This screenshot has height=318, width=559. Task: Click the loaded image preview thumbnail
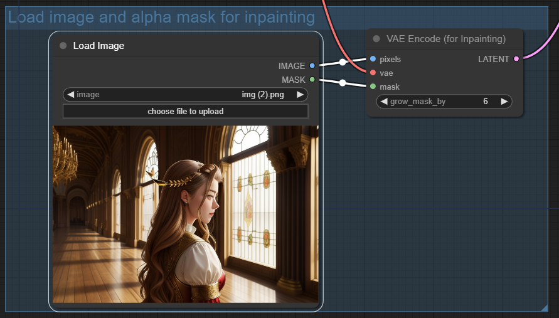185,214
